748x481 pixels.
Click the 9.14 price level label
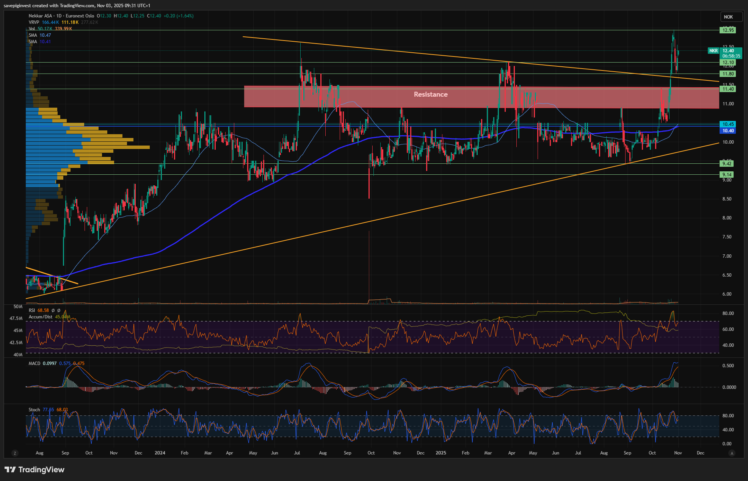727,175
